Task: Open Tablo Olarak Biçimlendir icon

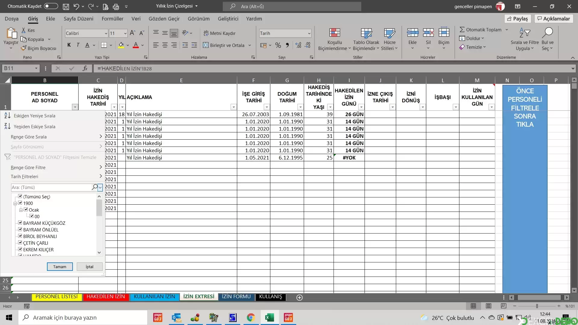Action: click(x=366, y=32)
